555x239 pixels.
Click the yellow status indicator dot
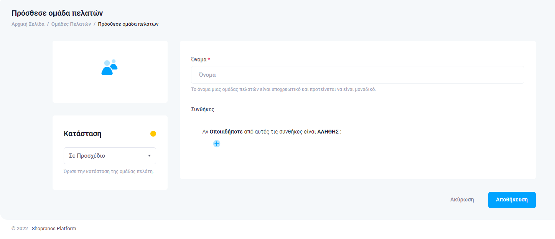[x=153, y=134]
